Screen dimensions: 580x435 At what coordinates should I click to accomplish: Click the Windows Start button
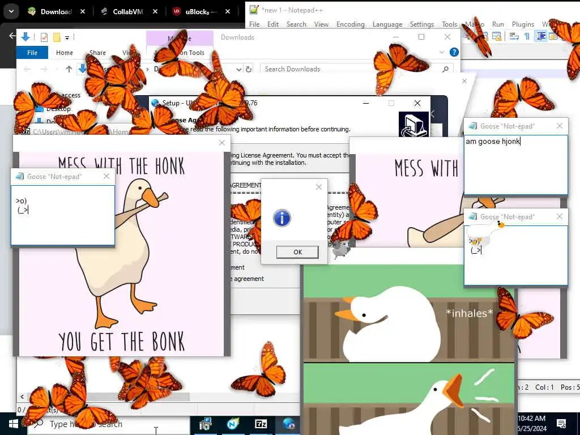[14, 424]
